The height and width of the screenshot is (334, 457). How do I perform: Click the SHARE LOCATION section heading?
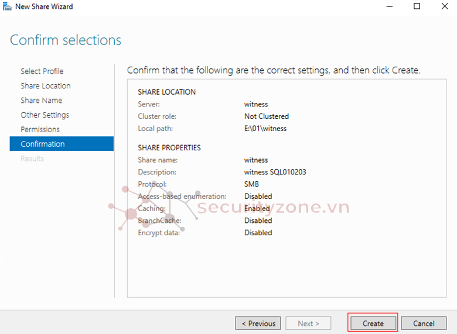click(x=167, y=92)
